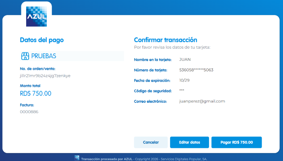Click the invoice number 0000886
This screenshot has width=283, height=161.
click(29, 112)
